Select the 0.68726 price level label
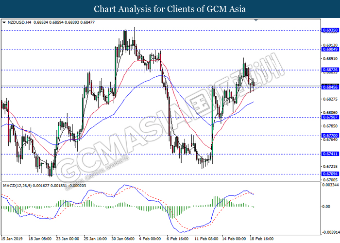 click(x=330, y=69)
